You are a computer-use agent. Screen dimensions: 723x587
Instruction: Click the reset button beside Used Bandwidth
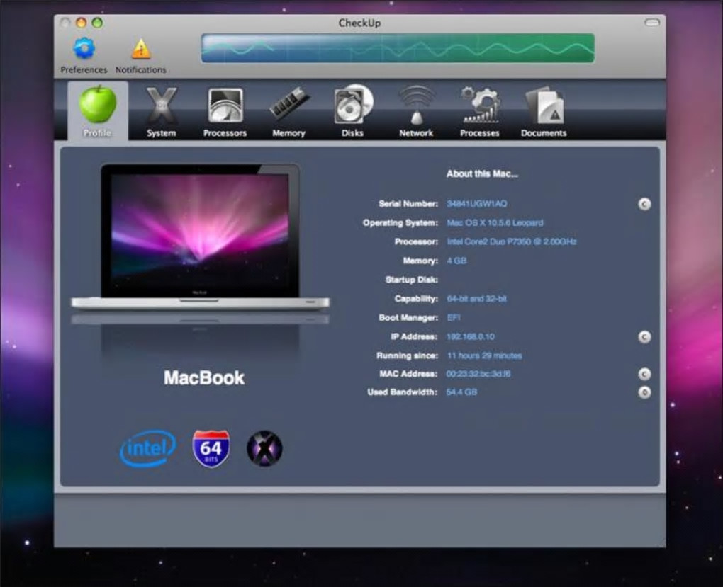644,392
